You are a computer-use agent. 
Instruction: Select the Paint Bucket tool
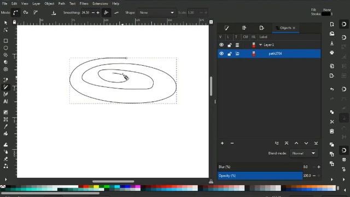pos(5,134)
